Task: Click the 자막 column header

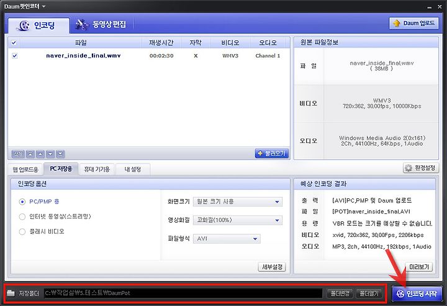Action: point(196,43)
